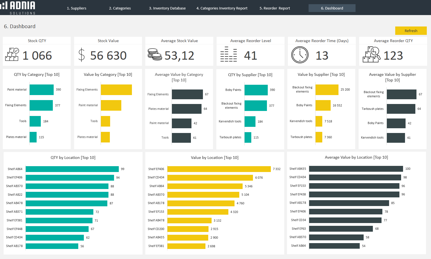431x259 pixels.
Task: Click the dollar sign Stock Value icon
Action: [x=81, y=55]
